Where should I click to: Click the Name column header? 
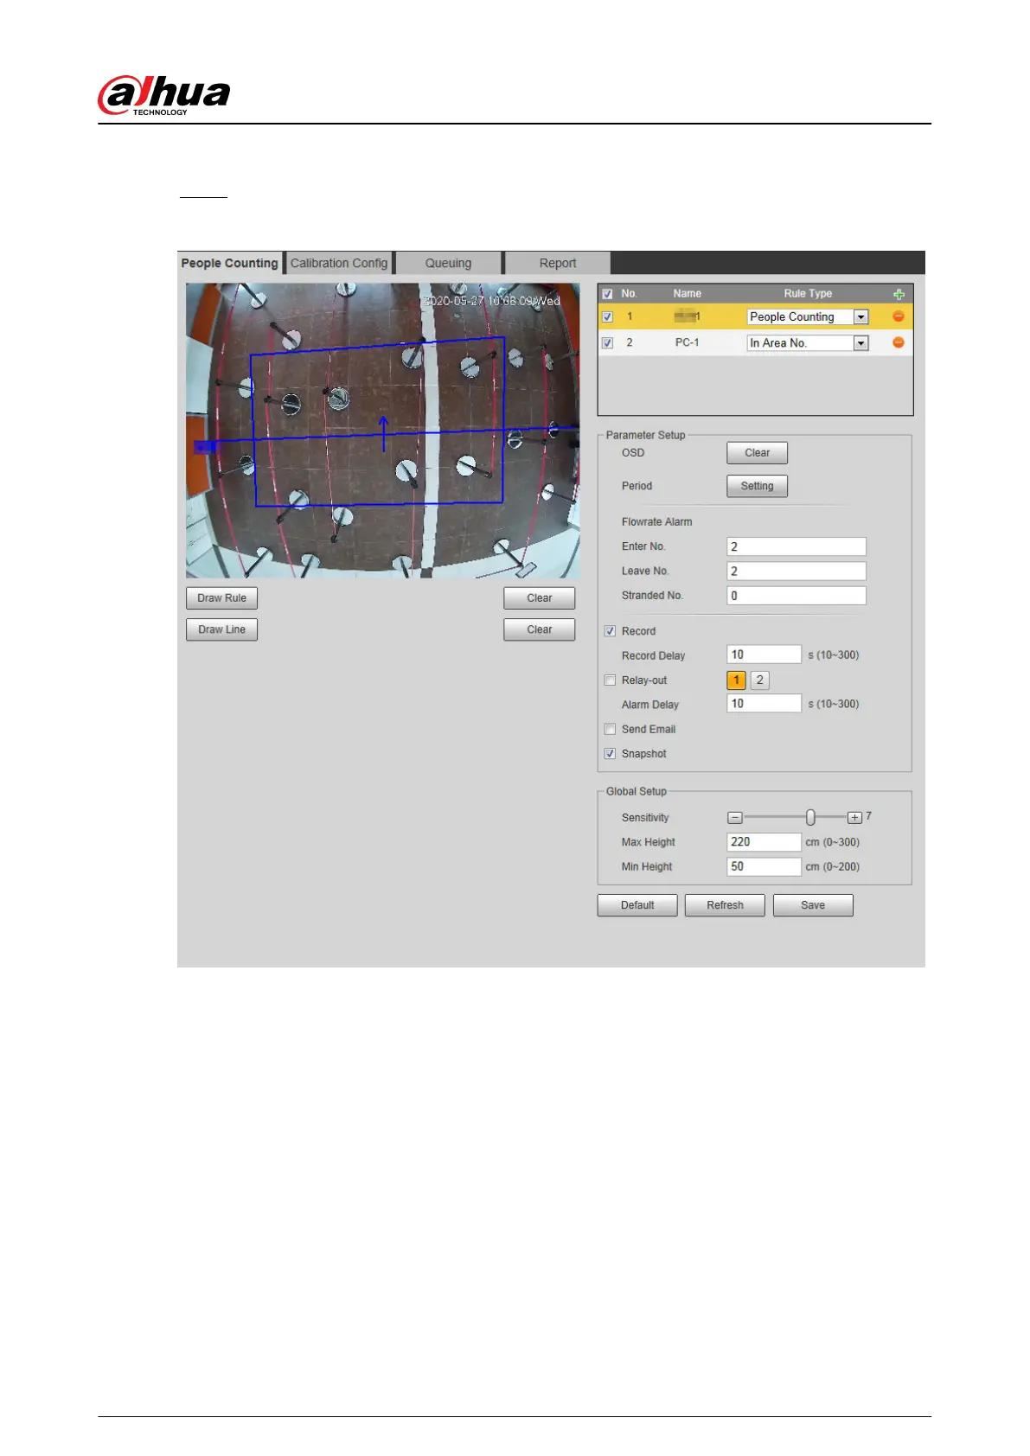[688, 294]
